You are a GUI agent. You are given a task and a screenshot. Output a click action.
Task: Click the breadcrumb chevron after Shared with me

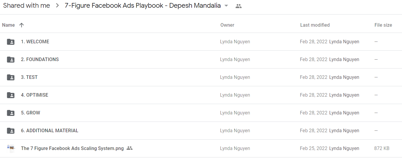(57, 6)
